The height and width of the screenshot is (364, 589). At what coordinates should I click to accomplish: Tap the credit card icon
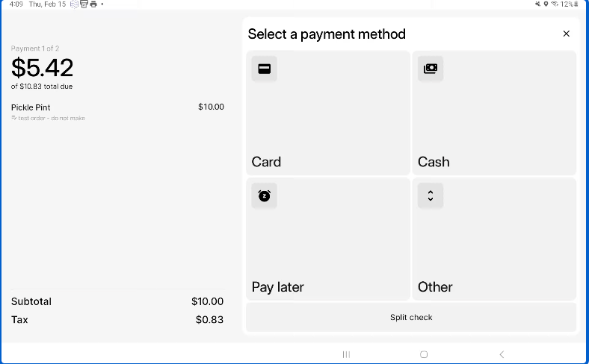pyautogui.click(x=264, y=69)
